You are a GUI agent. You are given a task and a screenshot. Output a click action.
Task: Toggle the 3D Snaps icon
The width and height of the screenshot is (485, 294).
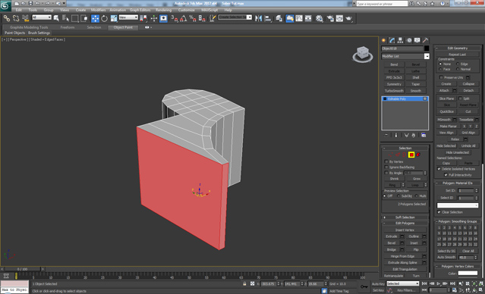click(x=174, y=18)
